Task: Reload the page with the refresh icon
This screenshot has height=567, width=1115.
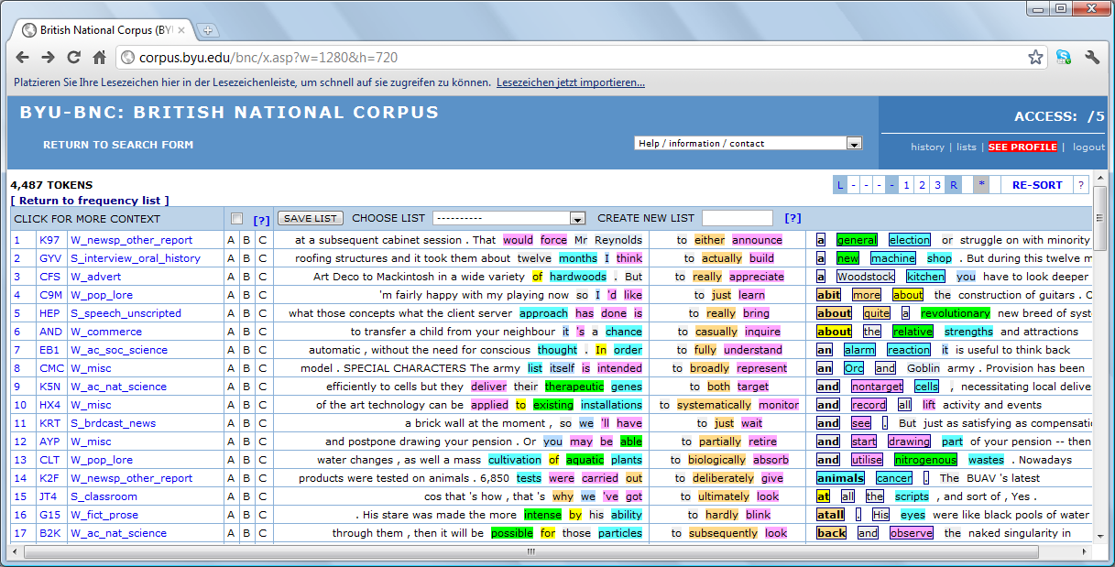Action: 74,58
